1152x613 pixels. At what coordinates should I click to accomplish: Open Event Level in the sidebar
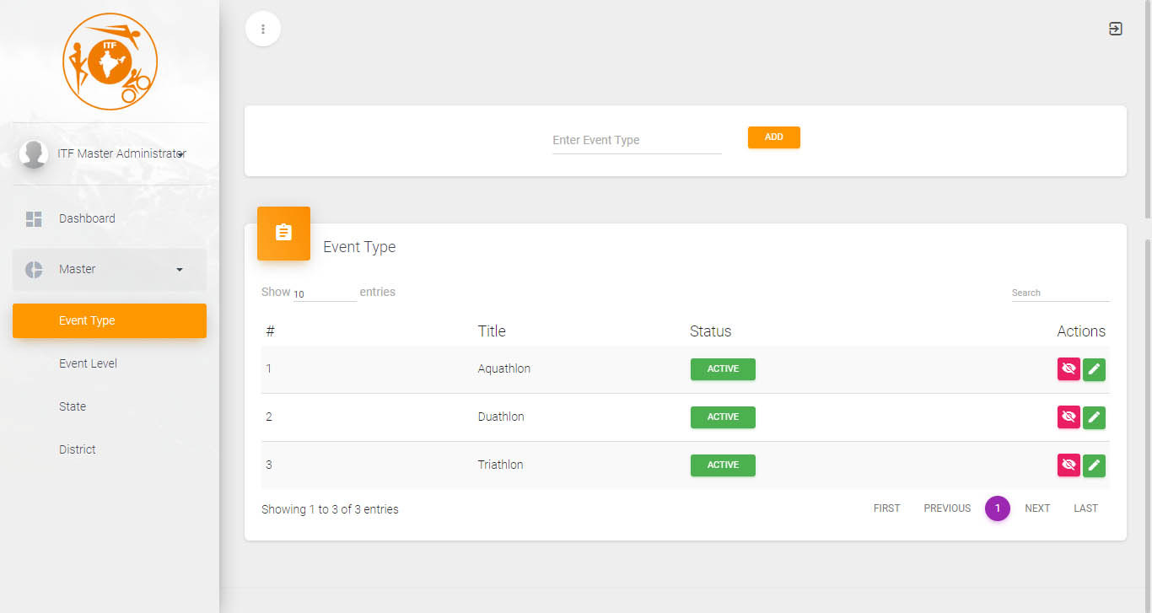(110, 363)
